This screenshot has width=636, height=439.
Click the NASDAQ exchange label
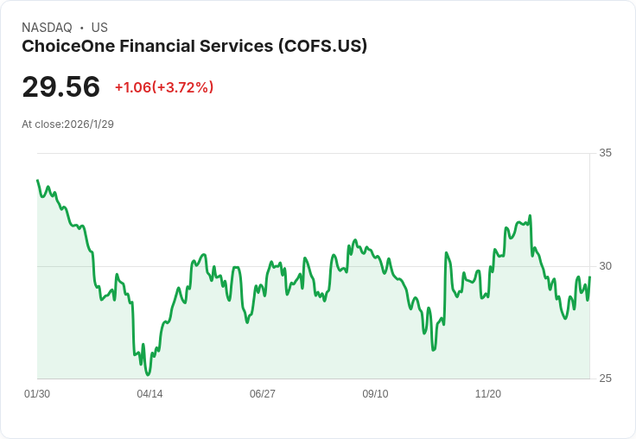(47, 28)
